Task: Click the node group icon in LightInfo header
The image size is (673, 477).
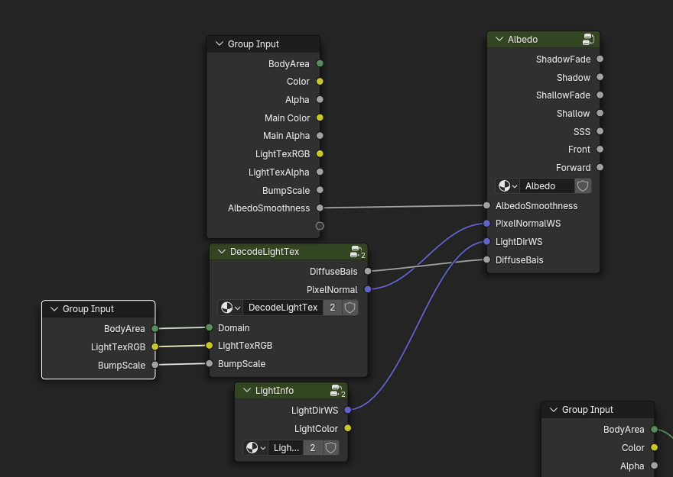Action: tap(336, 390)
